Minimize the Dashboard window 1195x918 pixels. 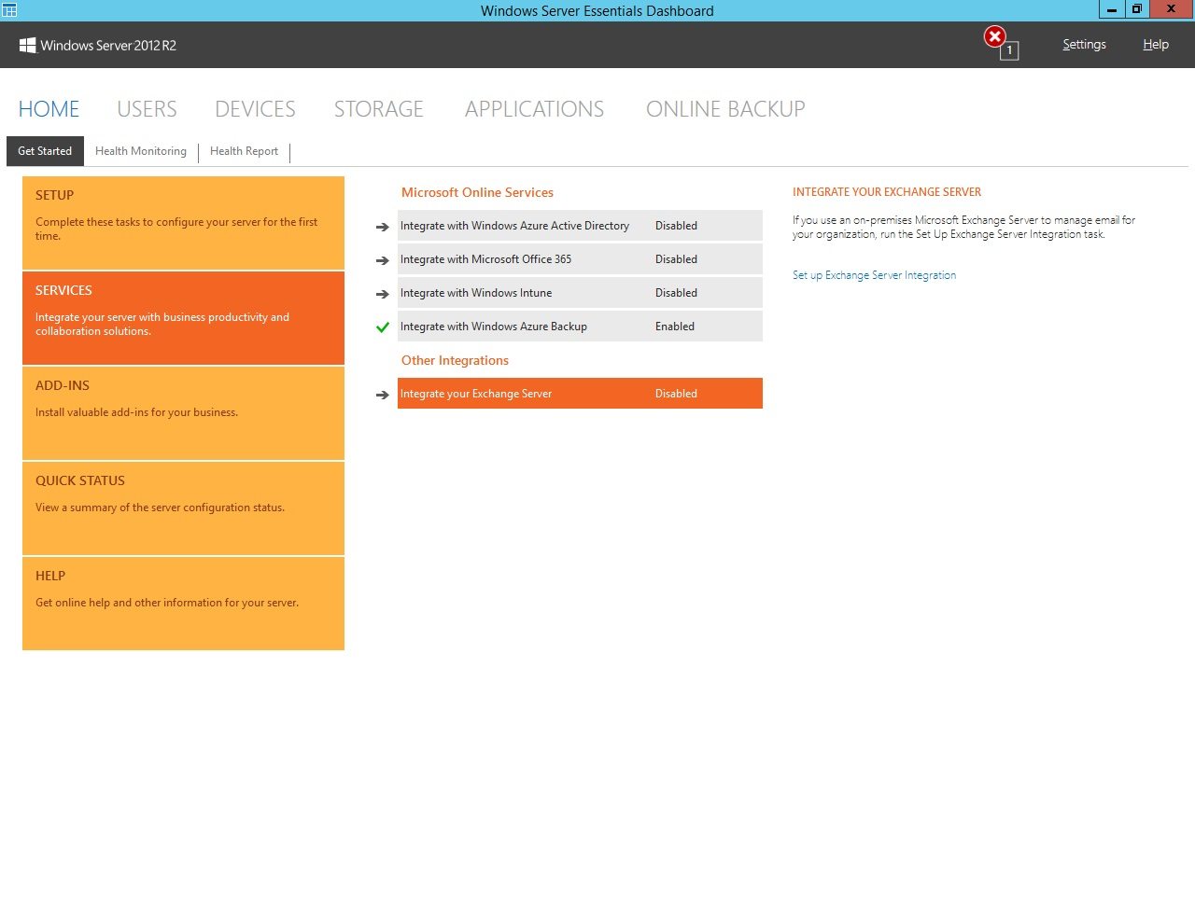click(x=1111, y=9)
